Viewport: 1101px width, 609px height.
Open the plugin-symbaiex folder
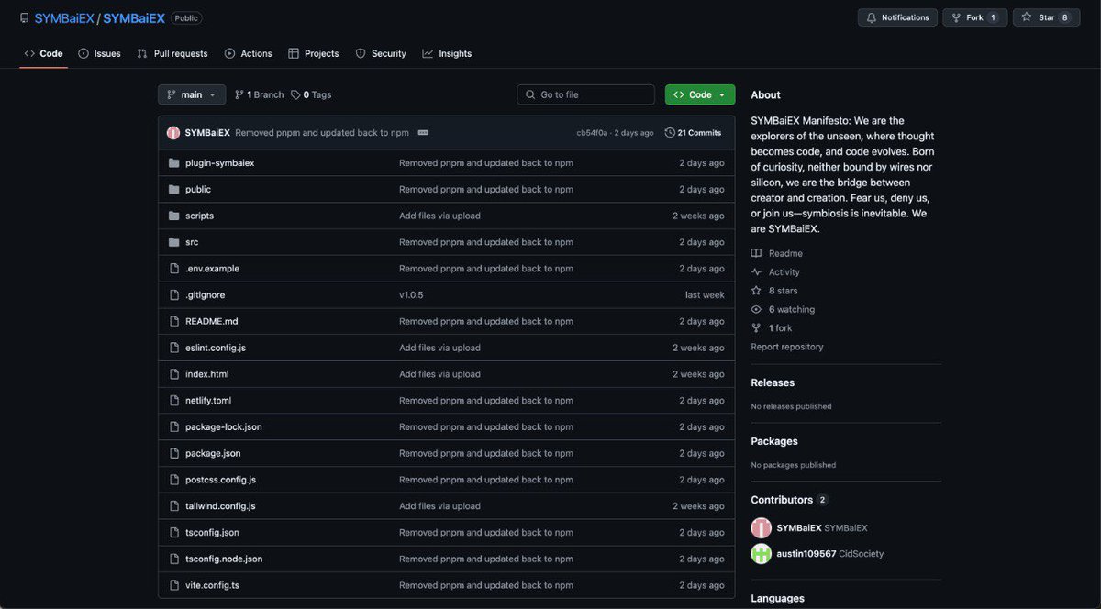(x=219, y=162)
